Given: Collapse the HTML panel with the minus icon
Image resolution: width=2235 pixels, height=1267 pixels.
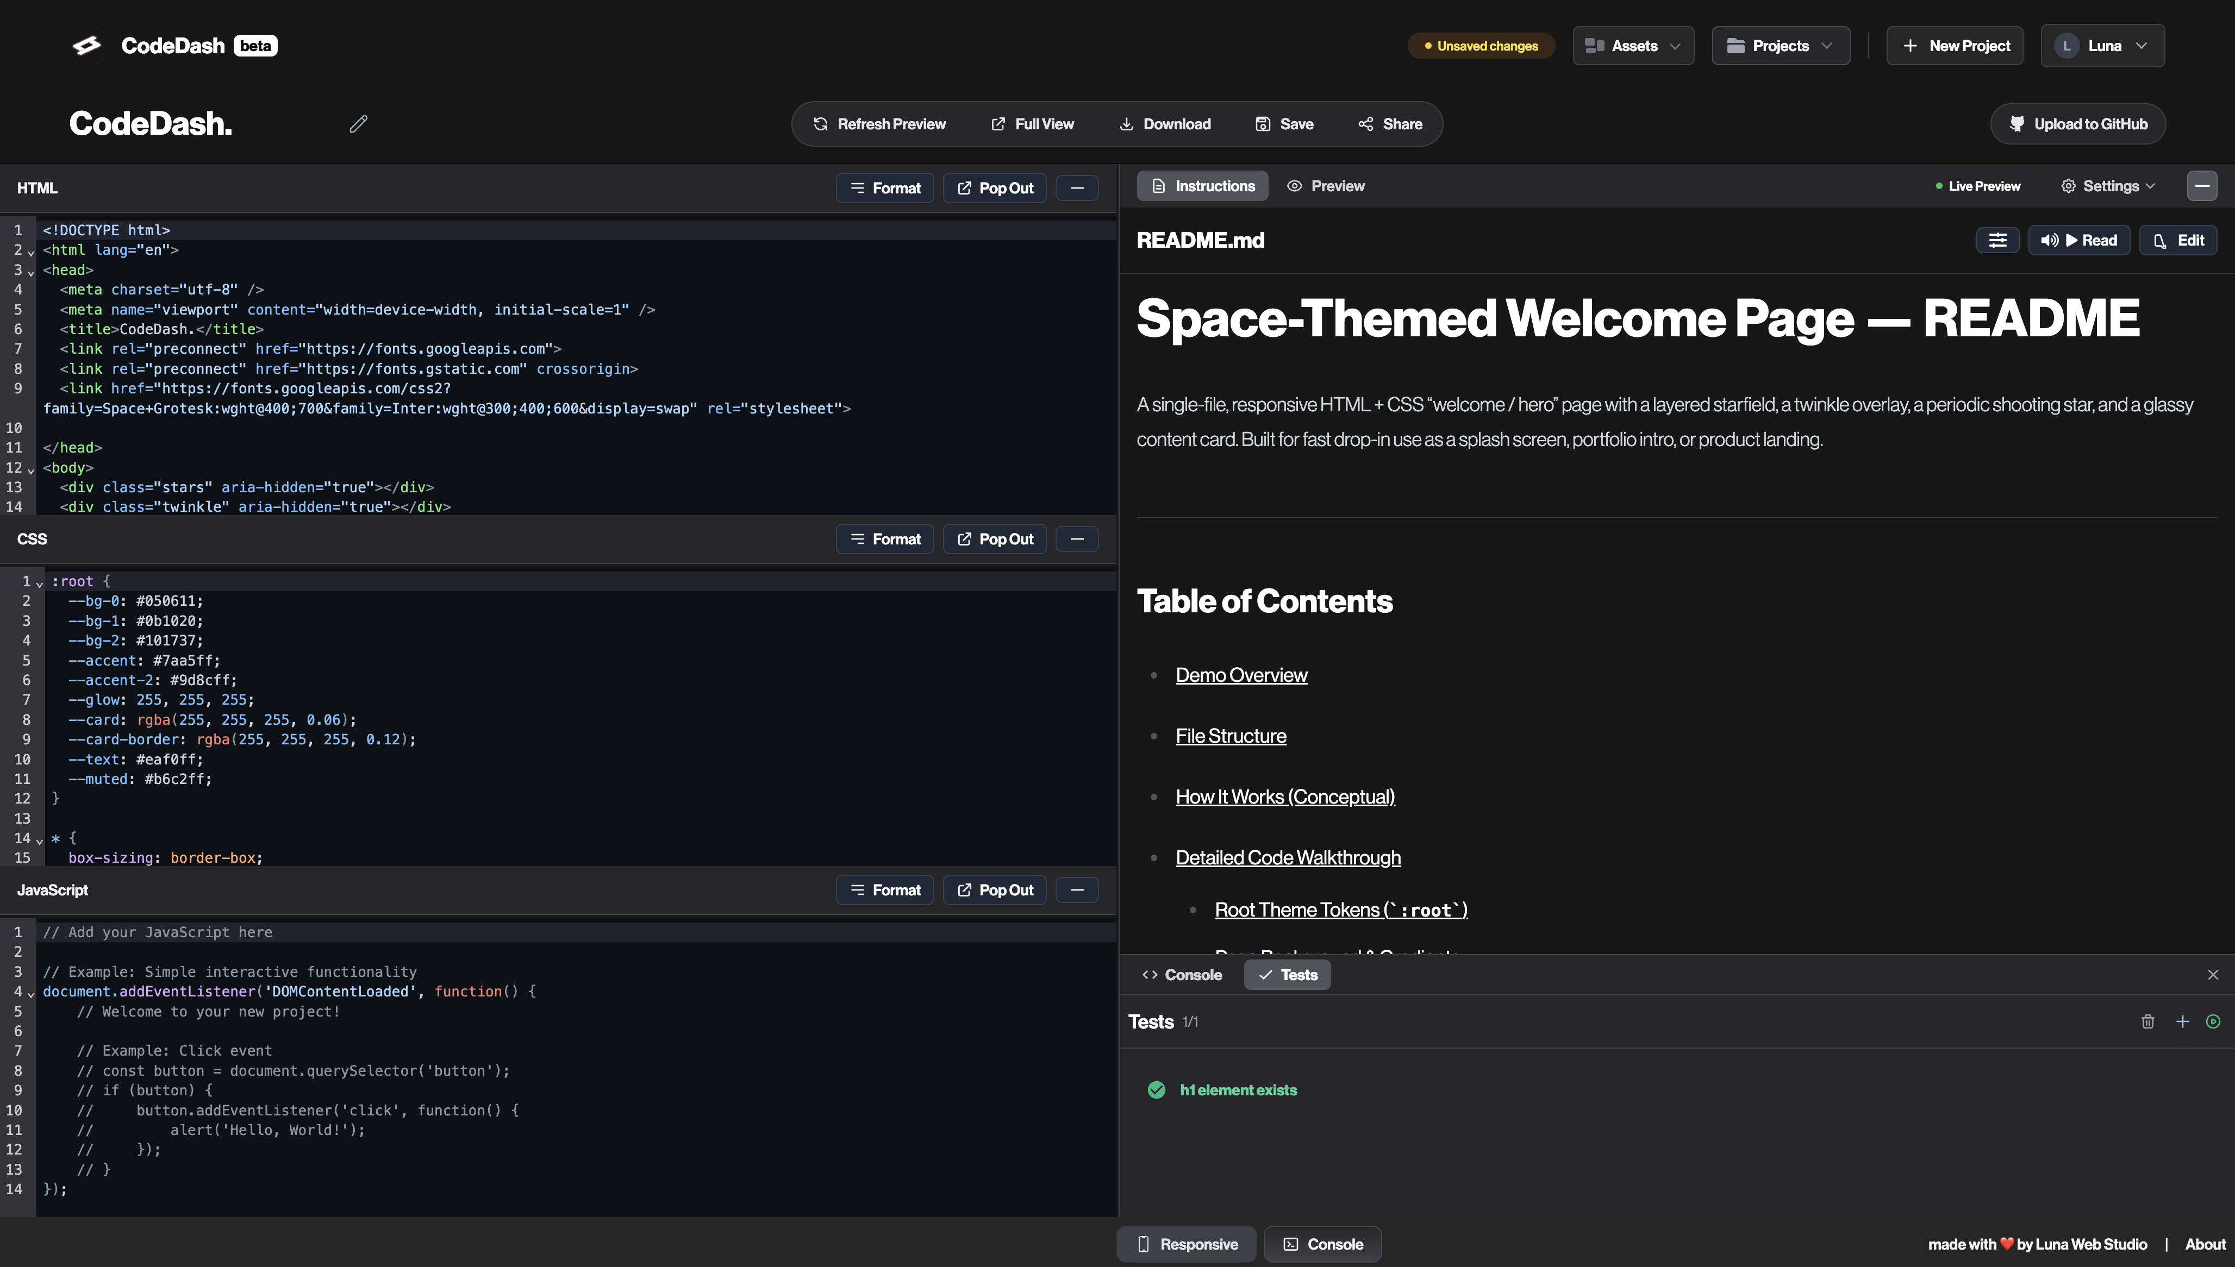Looking at the screenshot, I should point(1077,187).
